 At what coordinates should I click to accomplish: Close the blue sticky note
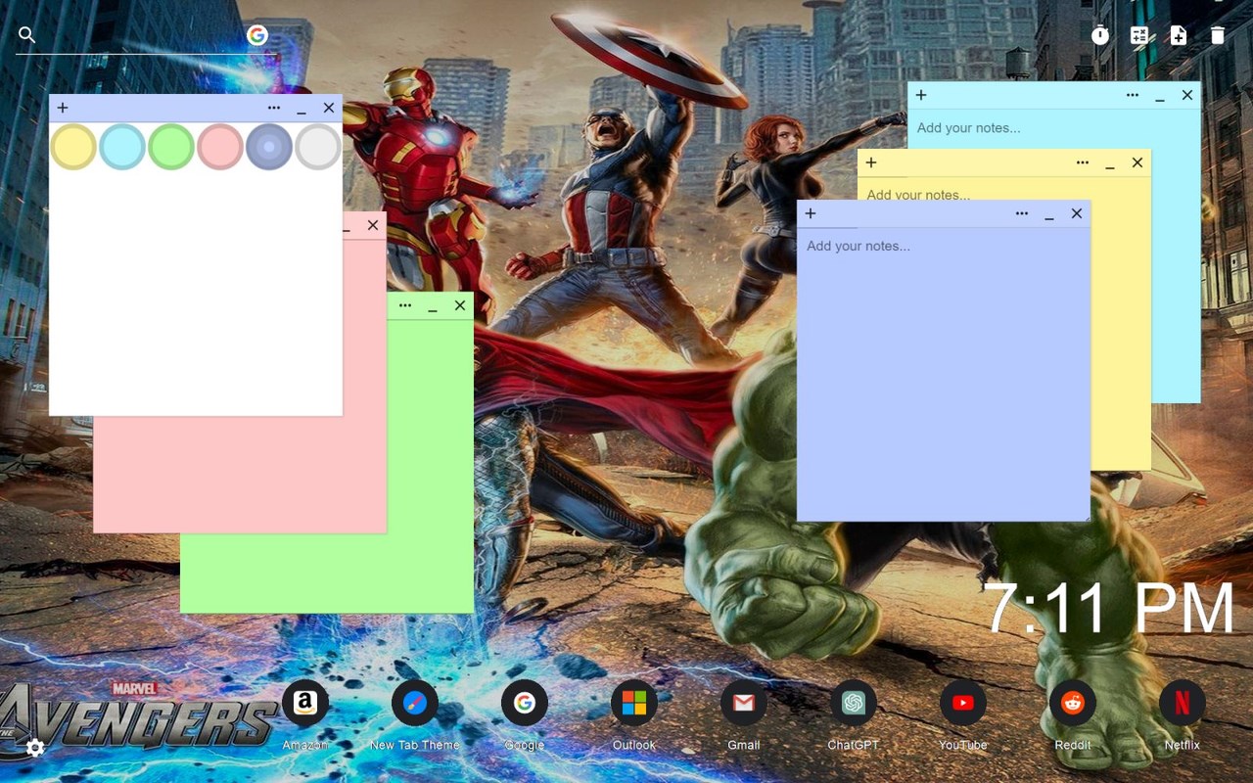1077,213
